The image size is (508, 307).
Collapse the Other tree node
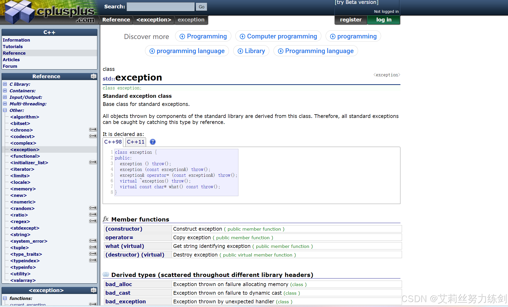point(5,110)
